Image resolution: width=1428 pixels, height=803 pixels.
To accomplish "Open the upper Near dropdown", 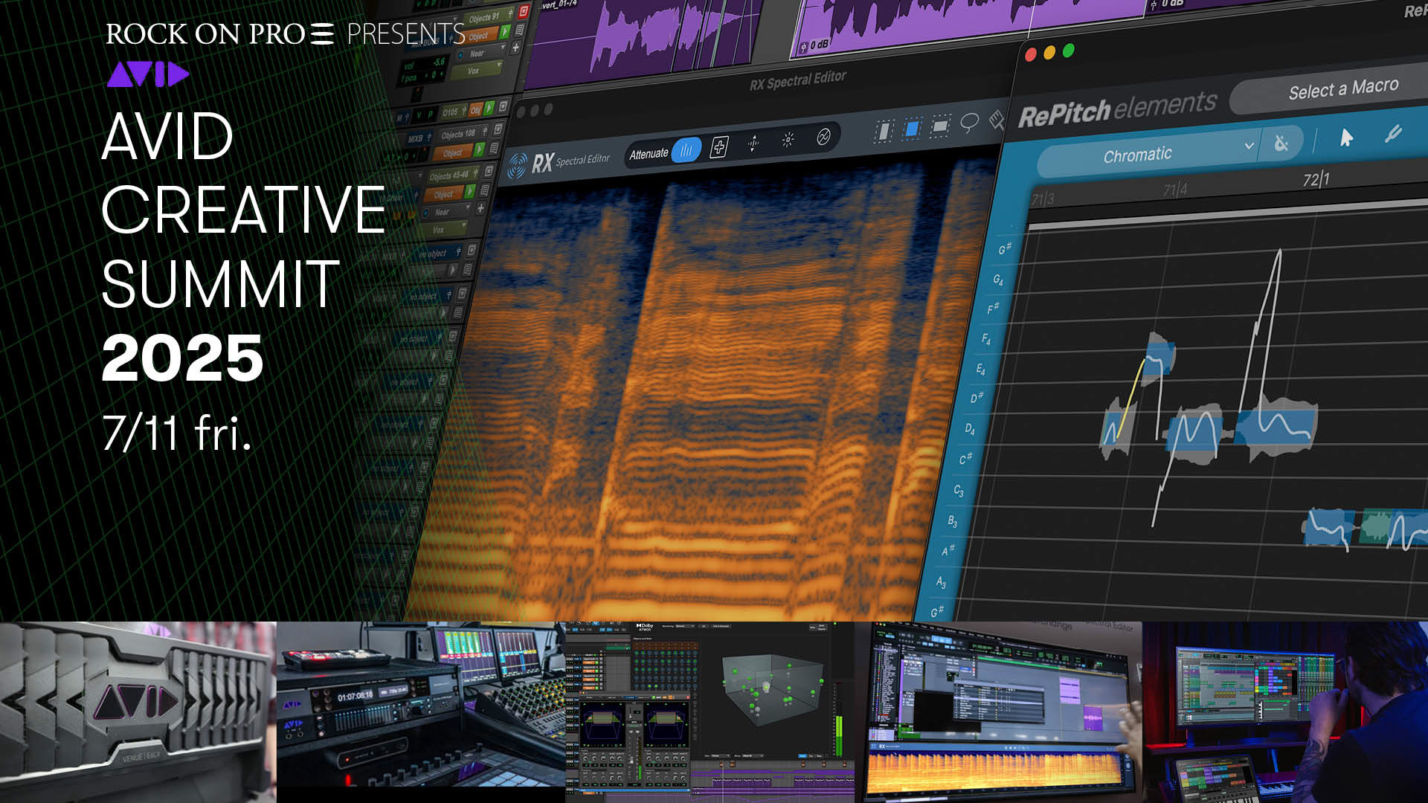I will [x=483, y=53].
